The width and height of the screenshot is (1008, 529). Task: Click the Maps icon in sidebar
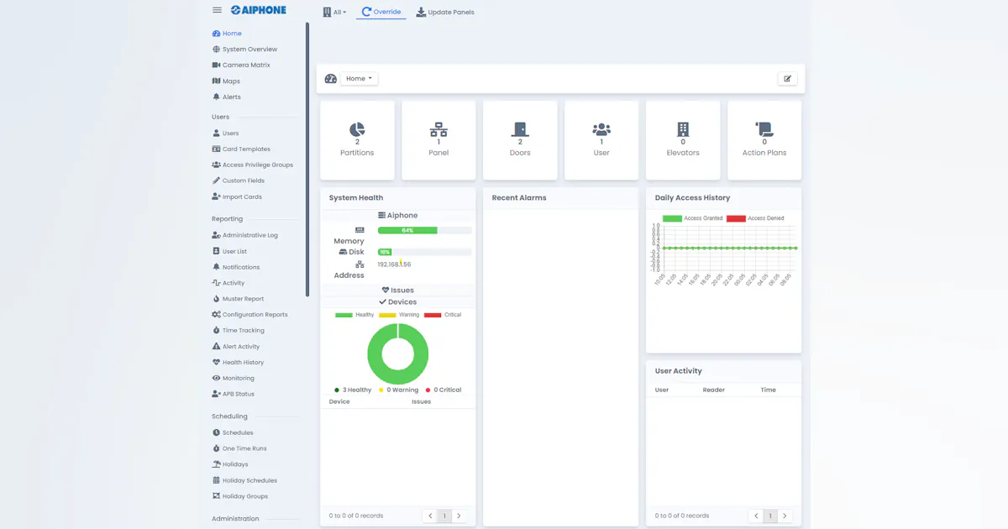tap(216, 81)
